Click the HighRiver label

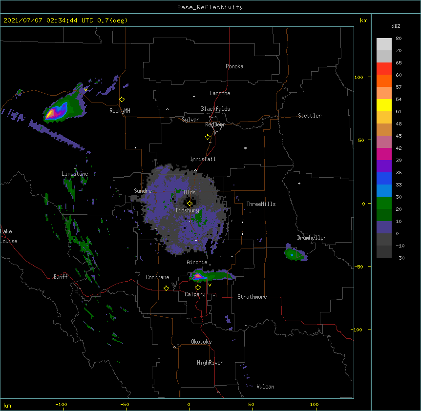(210, 363)
